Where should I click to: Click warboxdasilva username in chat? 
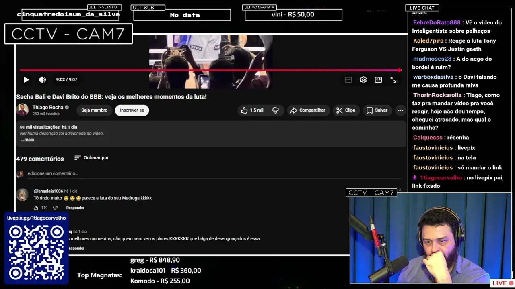[x=433, y=77]
